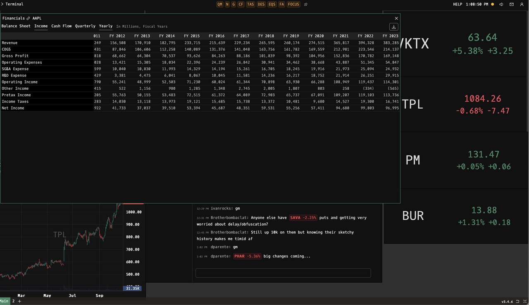Click the SG&A Expense row label
This screenshot has width=529, height=305.
click(15, 69)
